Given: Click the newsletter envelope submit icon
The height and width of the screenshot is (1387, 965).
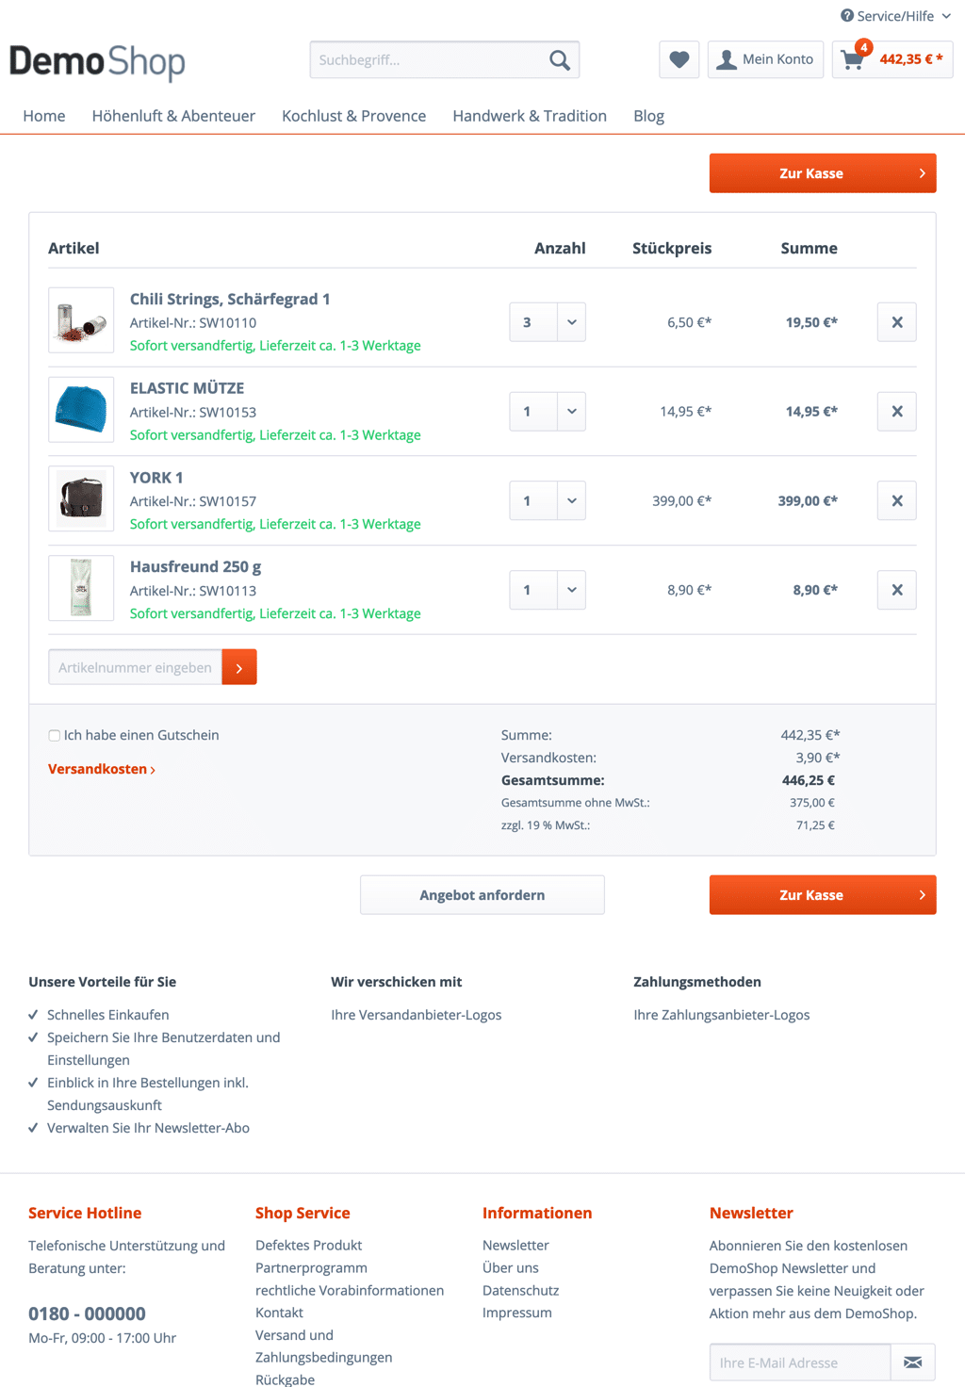Looking at the screenshot, I should click(913, 1363).
